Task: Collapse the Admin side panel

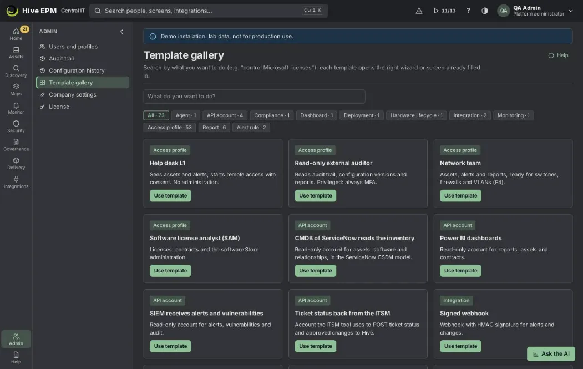Action: 121,32
